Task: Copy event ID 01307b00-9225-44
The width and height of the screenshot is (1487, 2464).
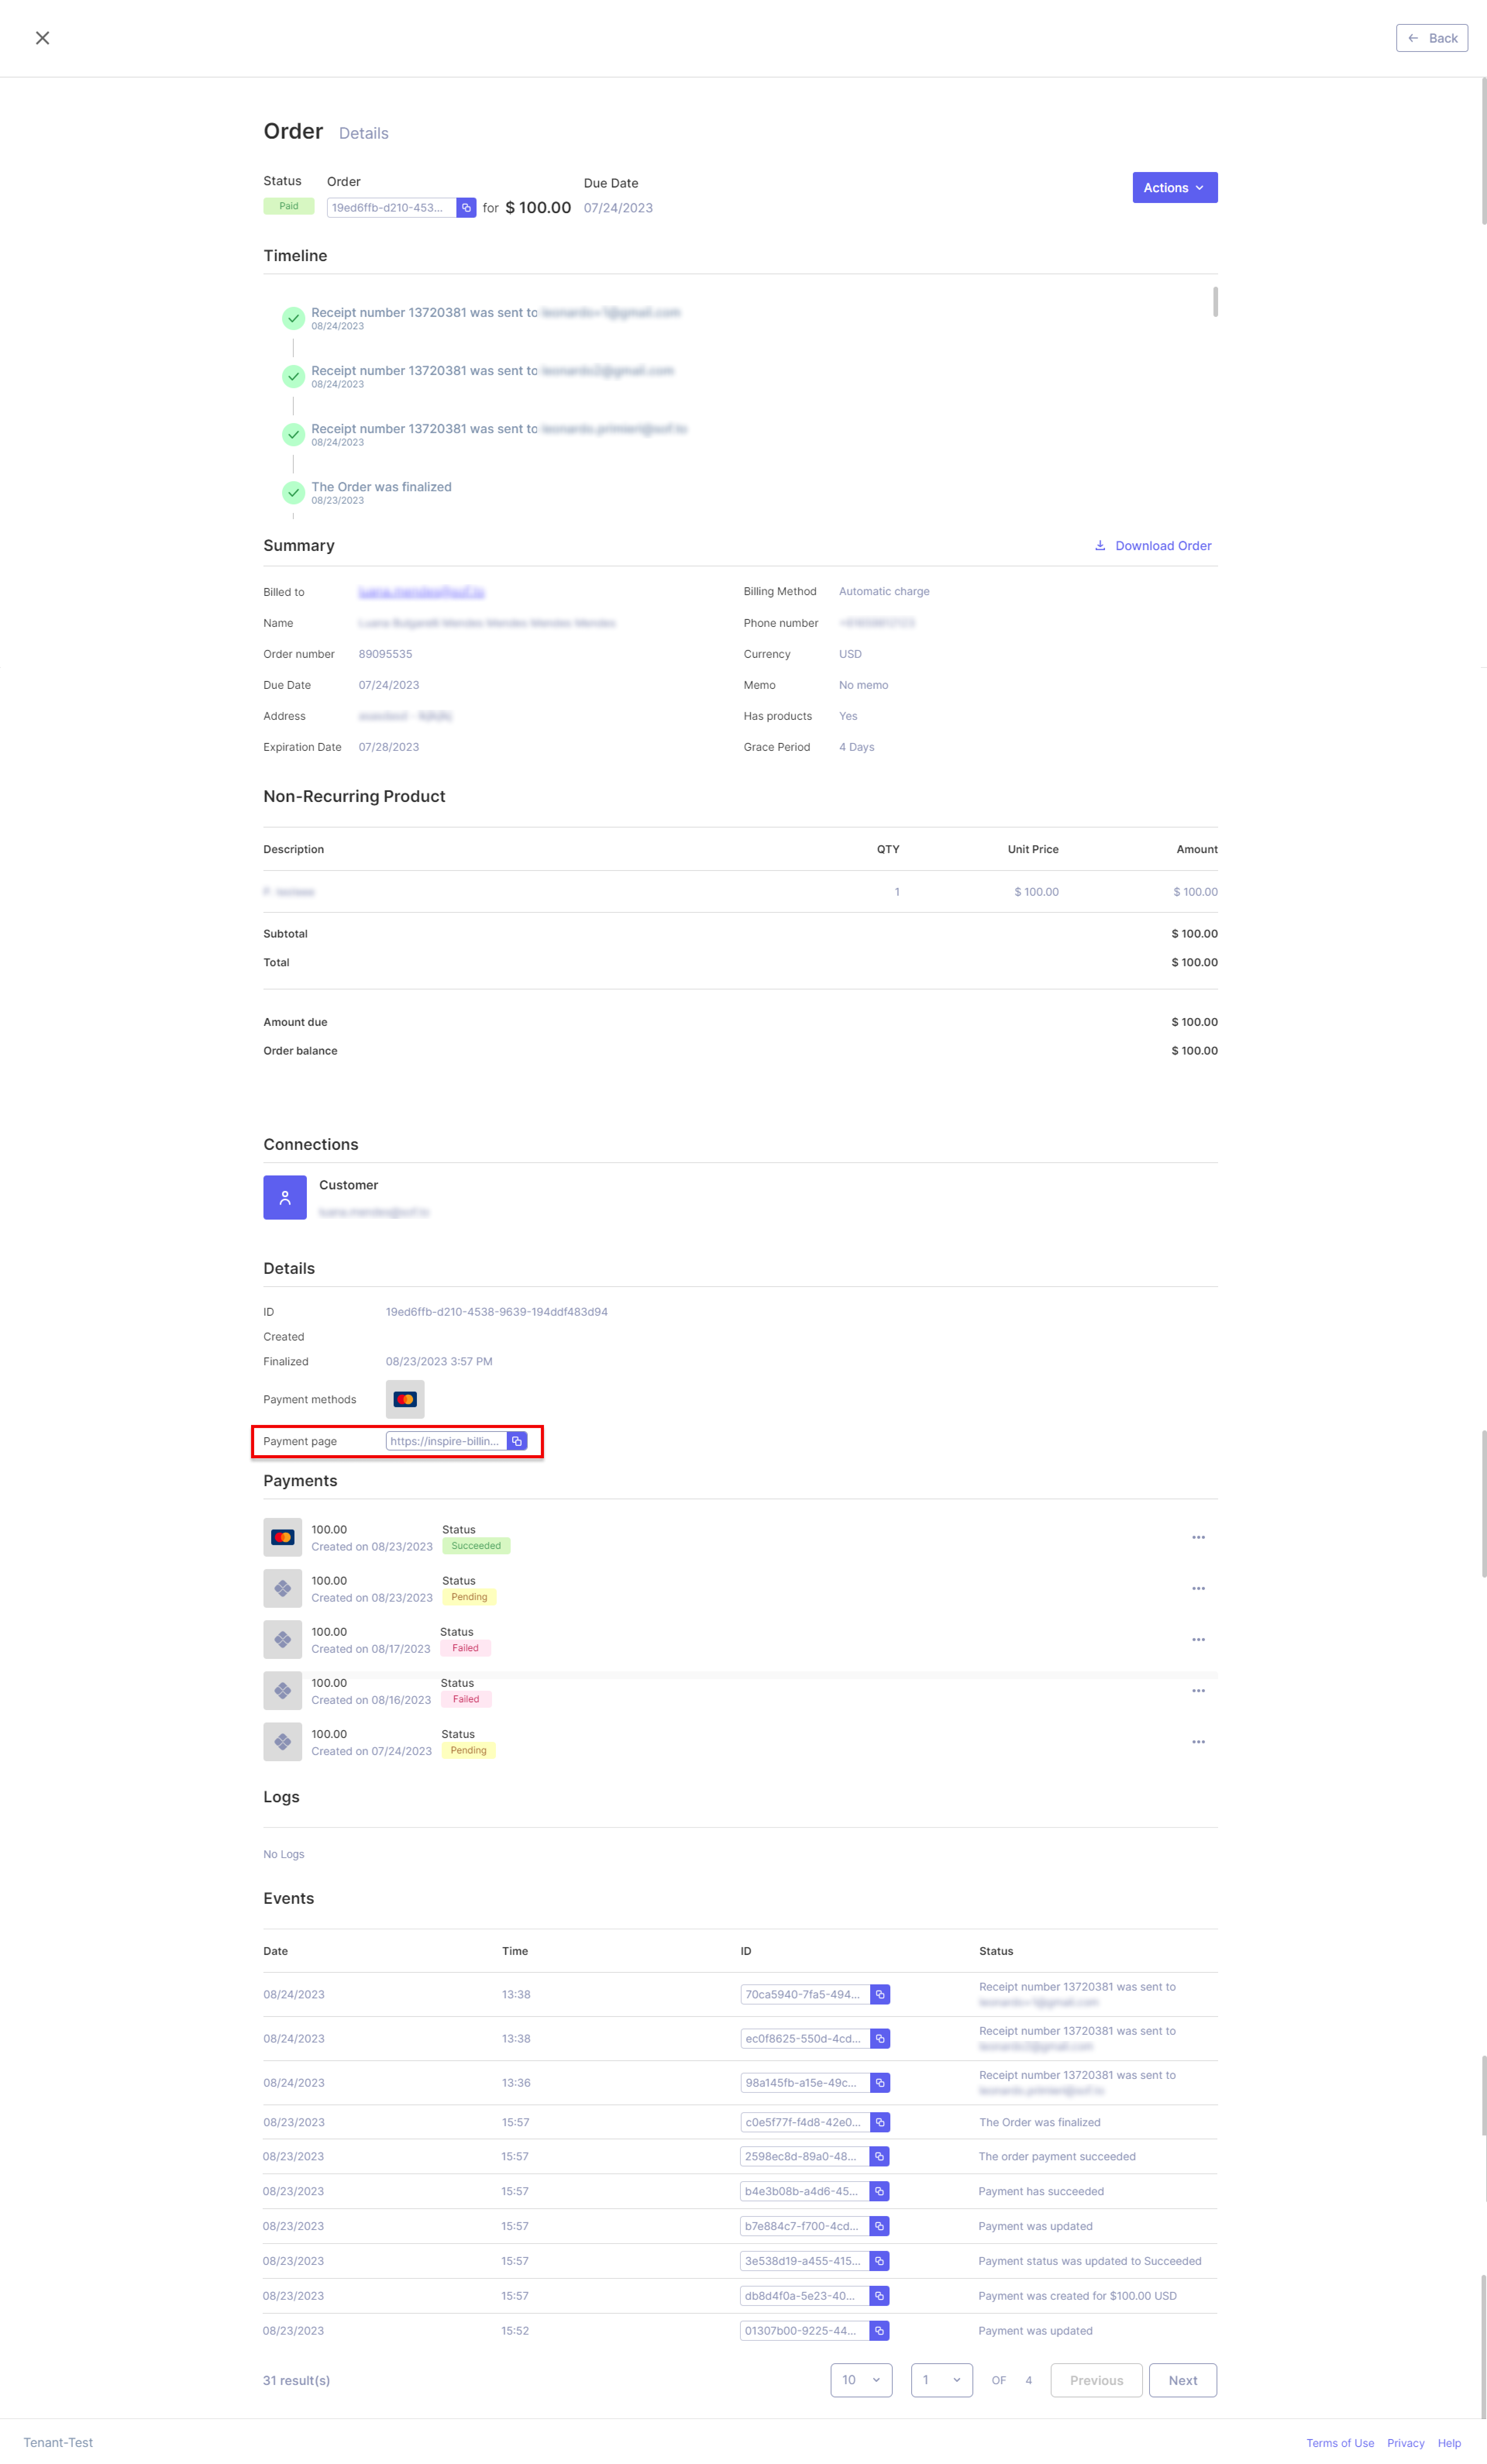Action: 879,2331
